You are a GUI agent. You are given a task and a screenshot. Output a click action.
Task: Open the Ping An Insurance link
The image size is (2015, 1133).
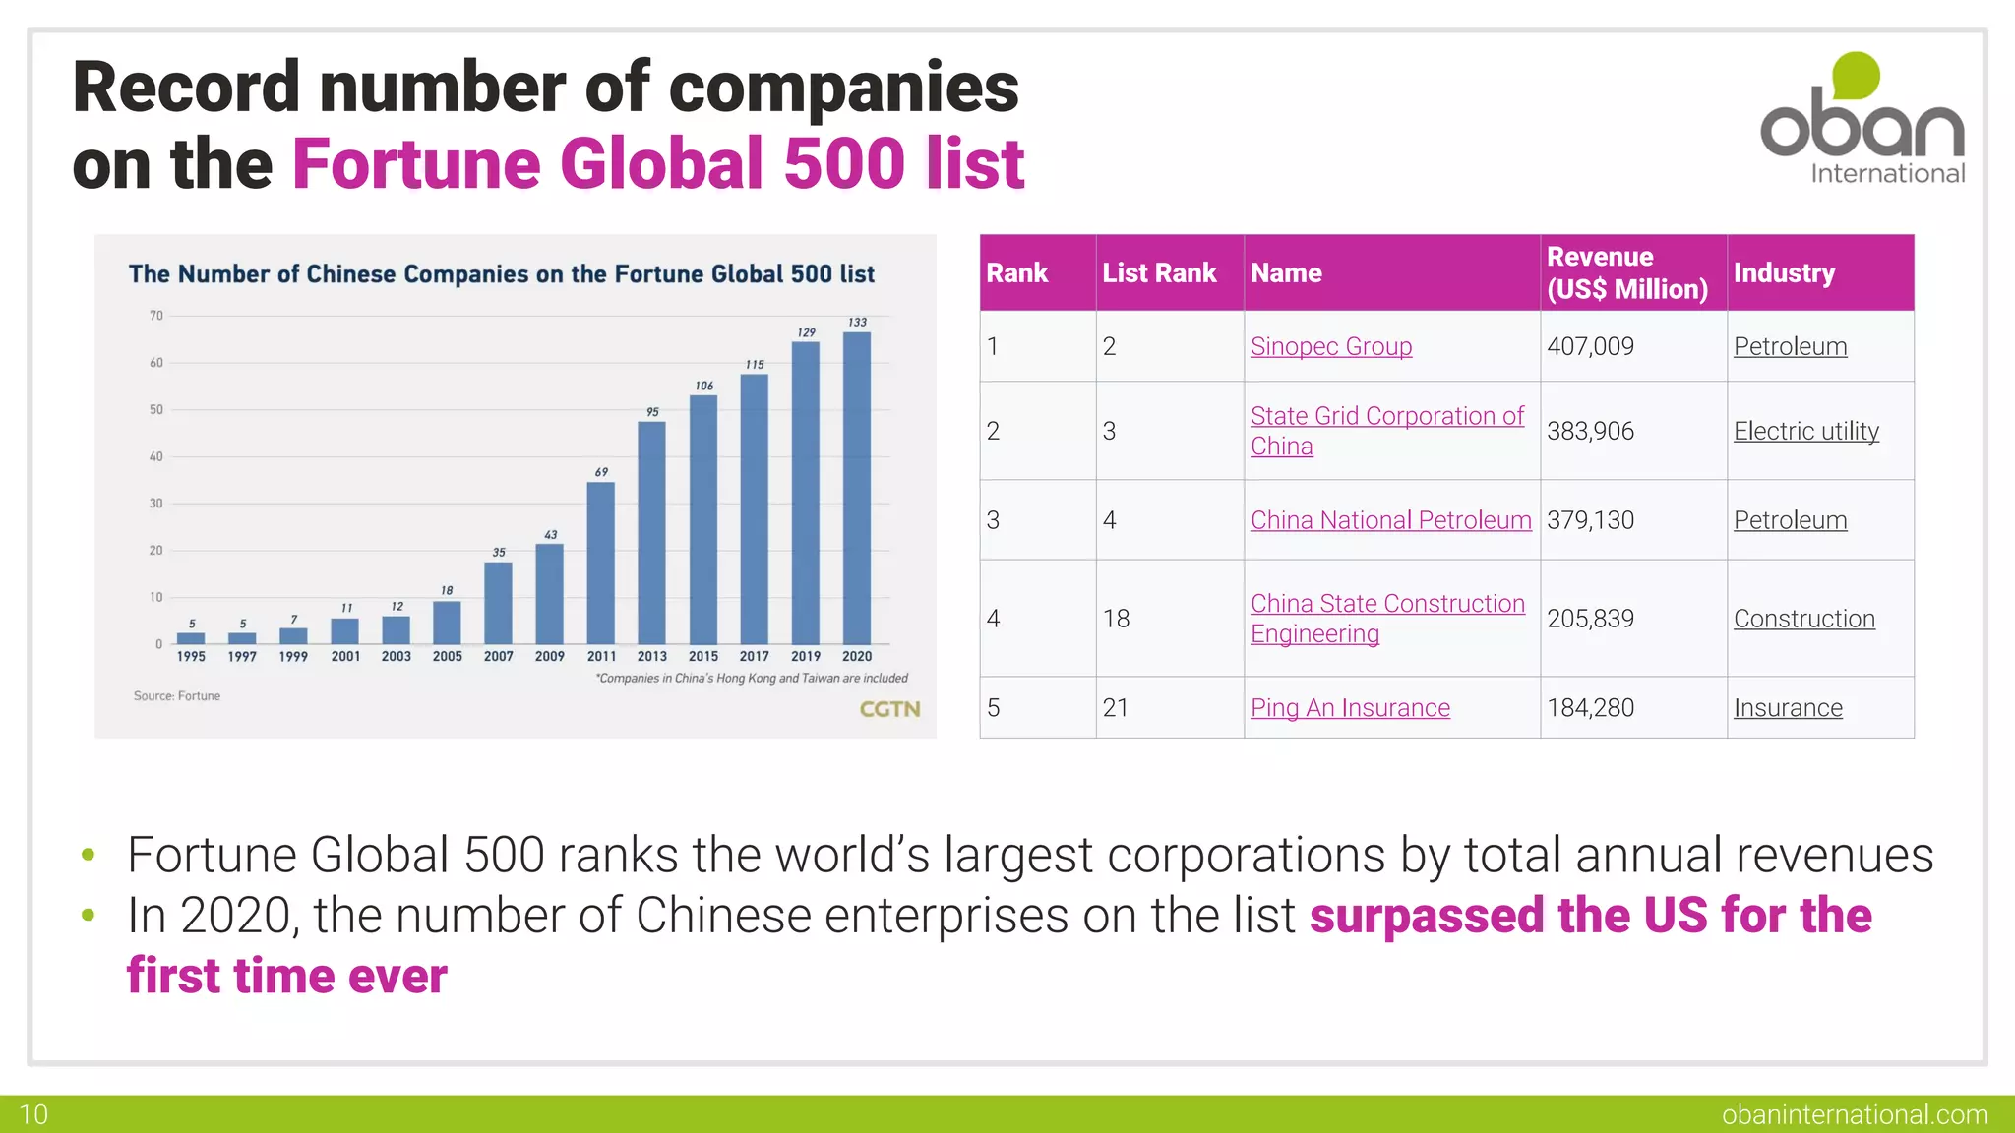pos(1350,708)
